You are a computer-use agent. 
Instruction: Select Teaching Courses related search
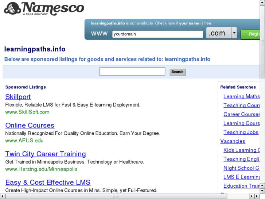click(x=242, y=106)
